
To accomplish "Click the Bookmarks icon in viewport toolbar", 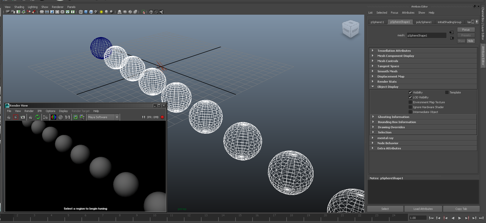I will pos(18,12).
